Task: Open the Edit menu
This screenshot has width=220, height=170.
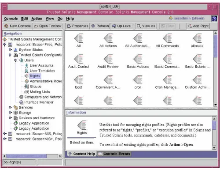Action: pyautogui.click(x=25, y=19)
